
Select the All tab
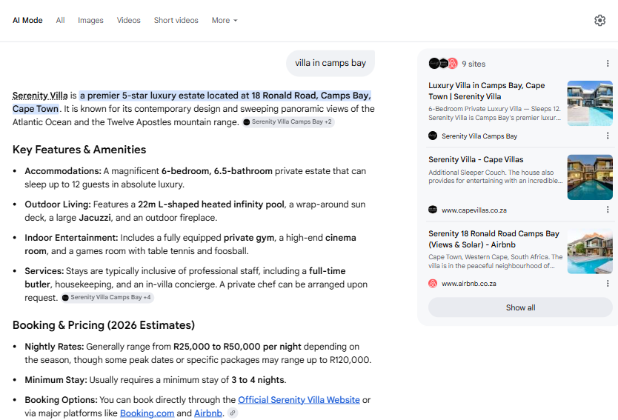pos(60,20)
